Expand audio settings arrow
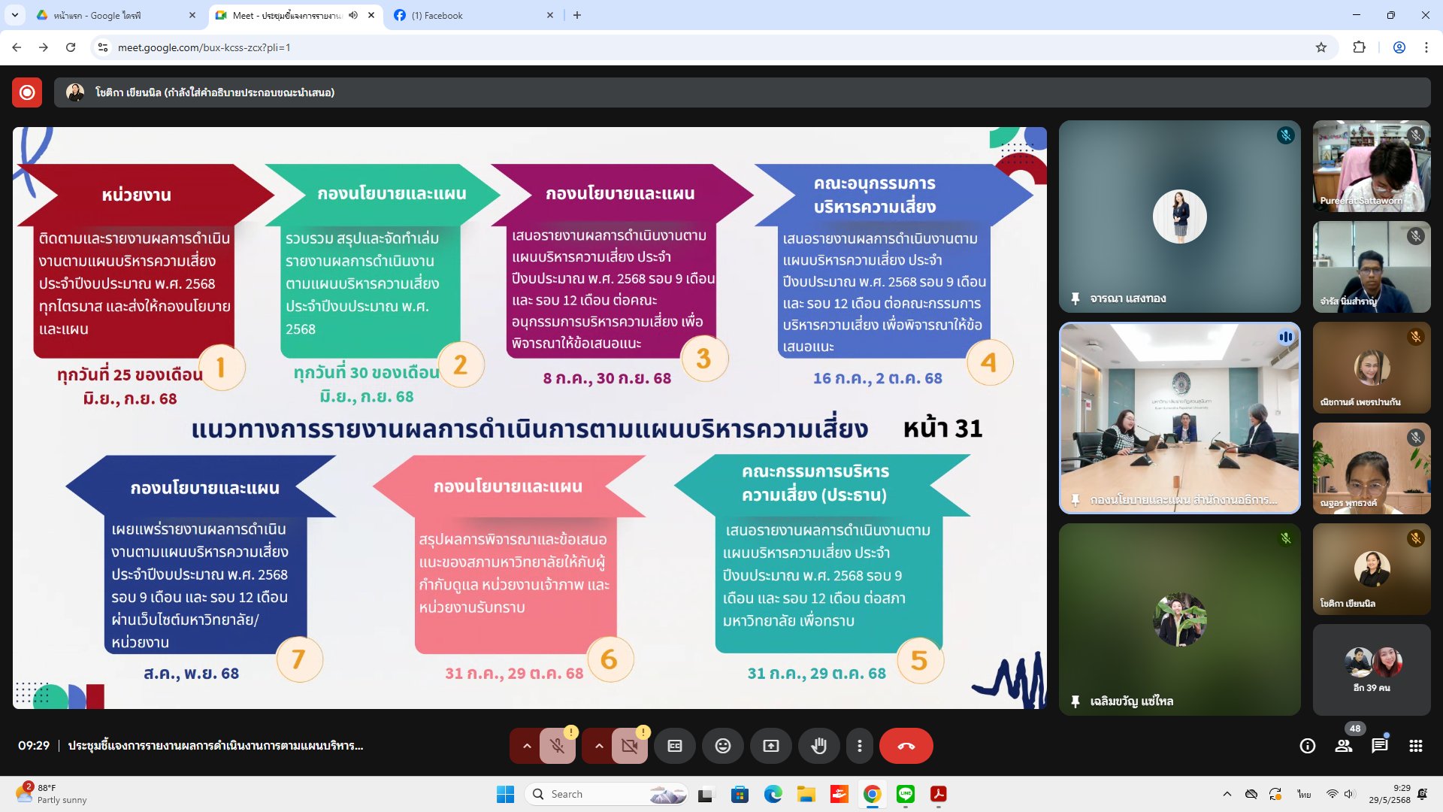 pyautogui.click(x=527, y=746)
